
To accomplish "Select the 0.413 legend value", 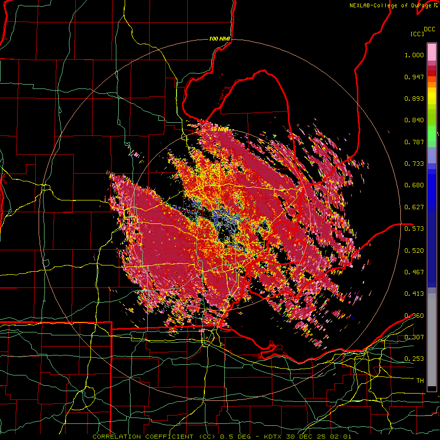I will [414, 294].
